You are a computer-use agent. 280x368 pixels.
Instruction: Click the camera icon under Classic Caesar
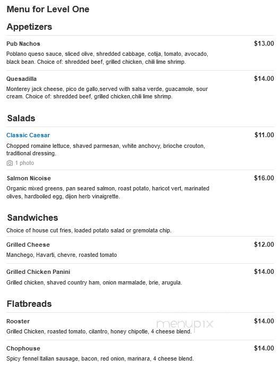10,163
